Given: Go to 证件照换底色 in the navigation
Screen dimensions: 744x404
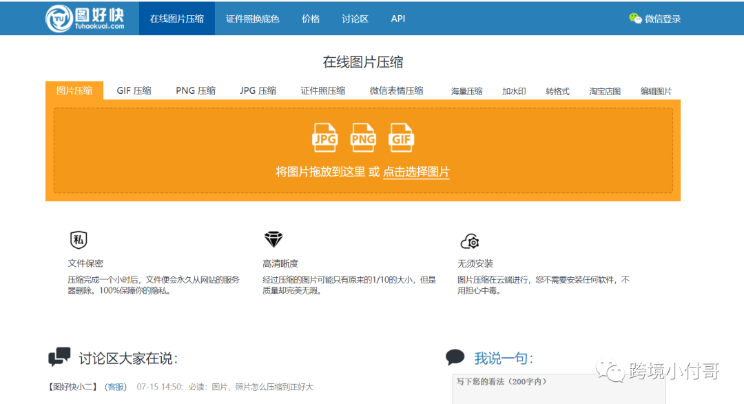Looking at the screenshot, I should pyautogui.click(x=252, y=19).
